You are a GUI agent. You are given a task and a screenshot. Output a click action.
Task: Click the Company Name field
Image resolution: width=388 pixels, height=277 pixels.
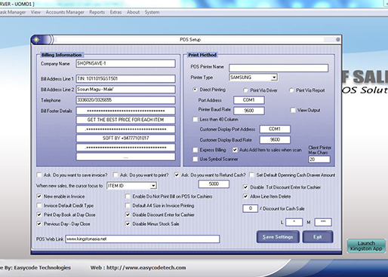(125, 63)
